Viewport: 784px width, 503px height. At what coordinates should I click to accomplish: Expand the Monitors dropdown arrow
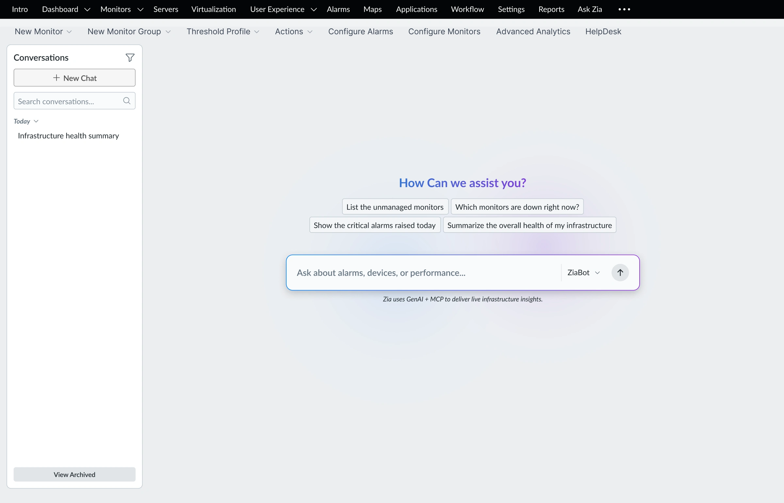[x=140, y=9]
